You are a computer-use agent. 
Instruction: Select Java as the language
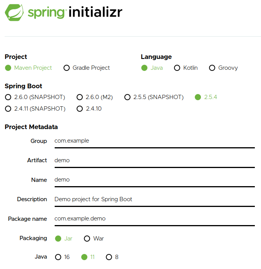pyautogui.click(x=144, y=68)
